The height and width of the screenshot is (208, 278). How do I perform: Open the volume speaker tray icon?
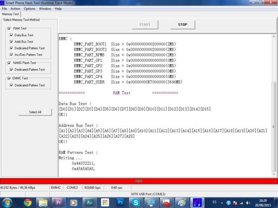click(248, 203)
